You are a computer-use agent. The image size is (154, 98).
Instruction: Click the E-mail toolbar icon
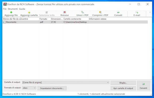click(137, 12)
